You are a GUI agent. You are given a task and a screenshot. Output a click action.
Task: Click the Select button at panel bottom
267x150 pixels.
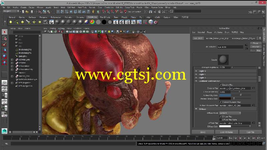[203, 132]
